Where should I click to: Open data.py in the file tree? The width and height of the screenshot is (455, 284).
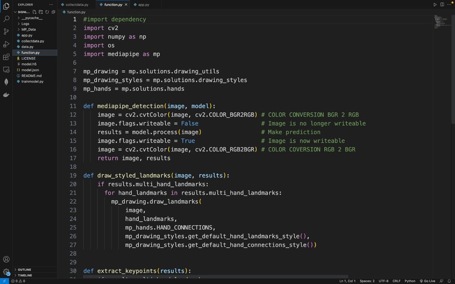27,47
